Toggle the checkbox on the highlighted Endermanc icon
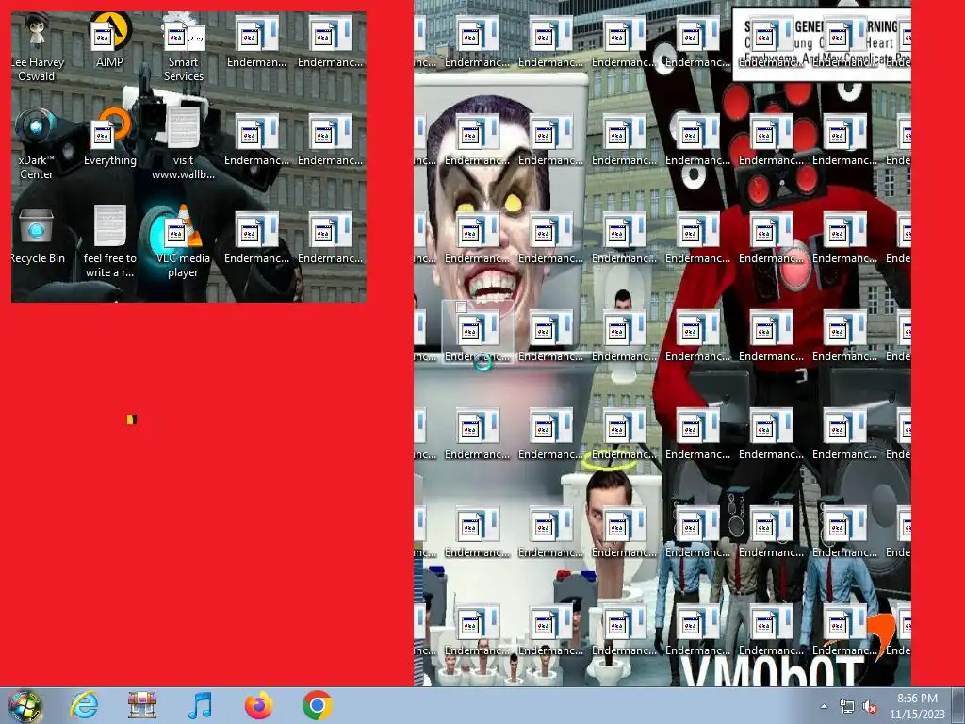 [x=461, y=306]
